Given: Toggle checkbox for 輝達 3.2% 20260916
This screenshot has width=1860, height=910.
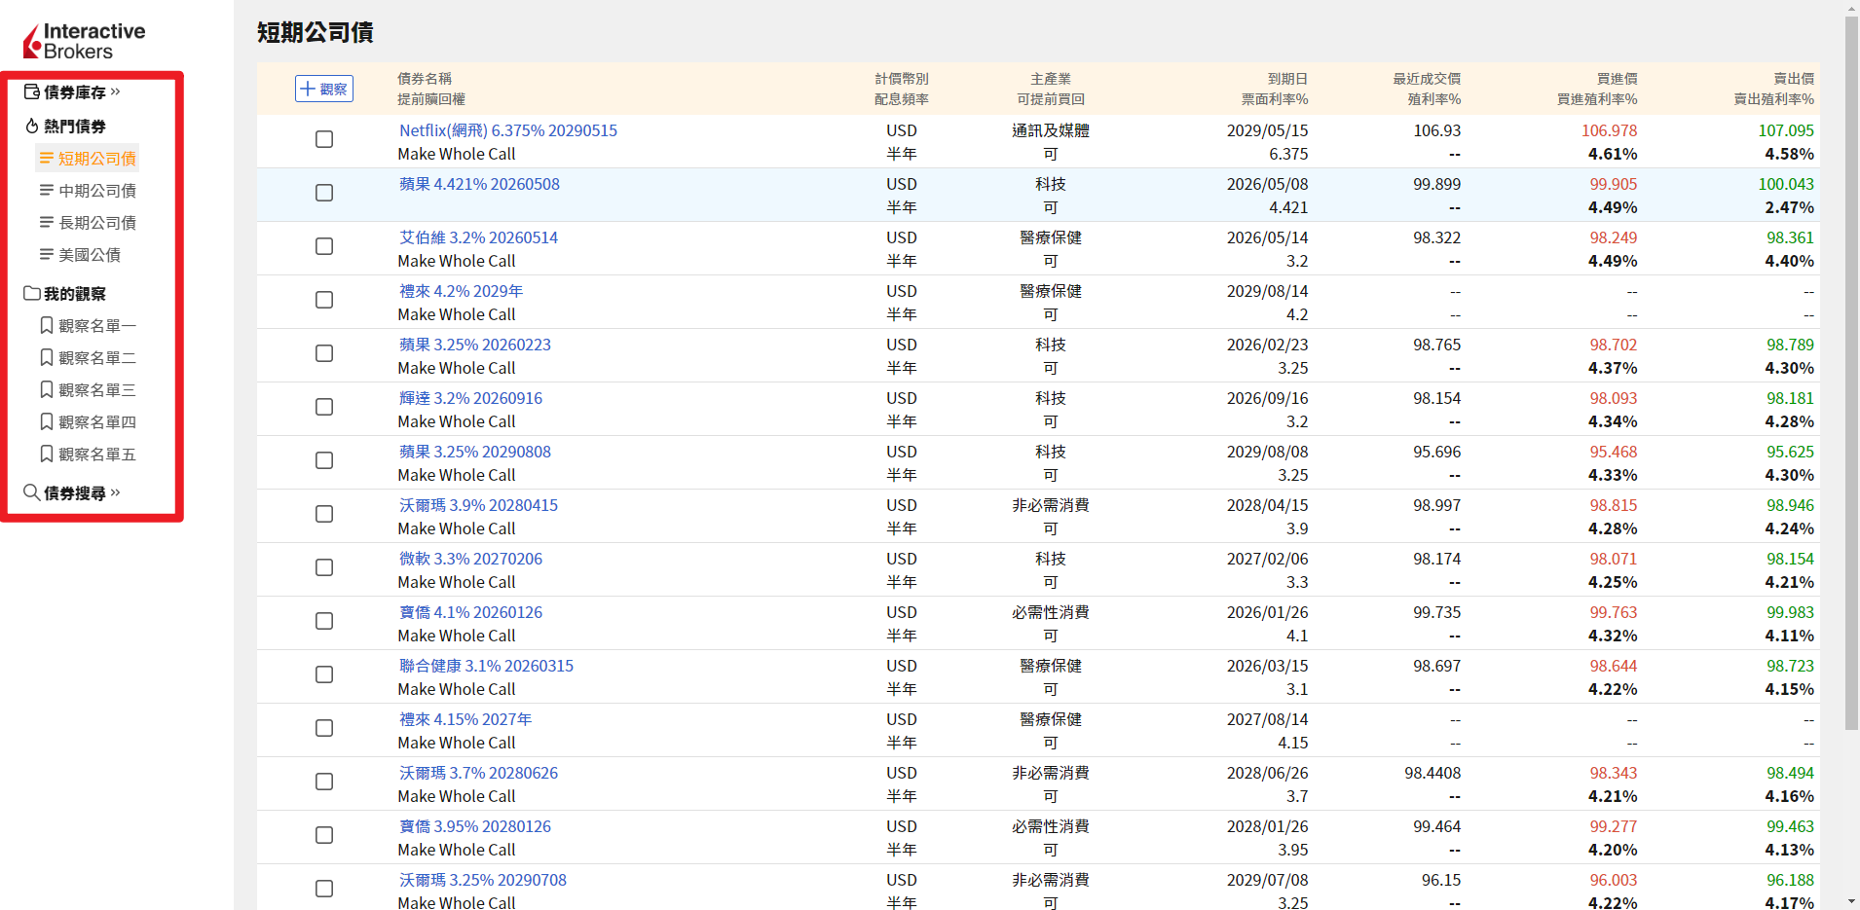Looking at the screenshot, I should point(324,407).
